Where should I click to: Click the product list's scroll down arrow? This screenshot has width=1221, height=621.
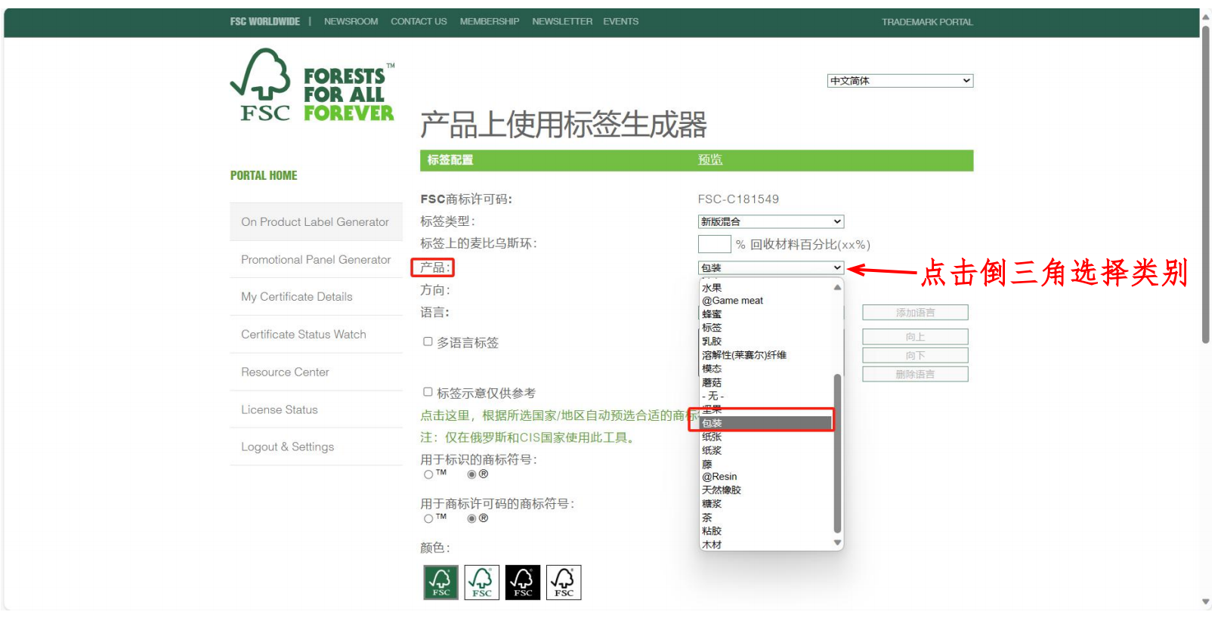pos(837,542)
